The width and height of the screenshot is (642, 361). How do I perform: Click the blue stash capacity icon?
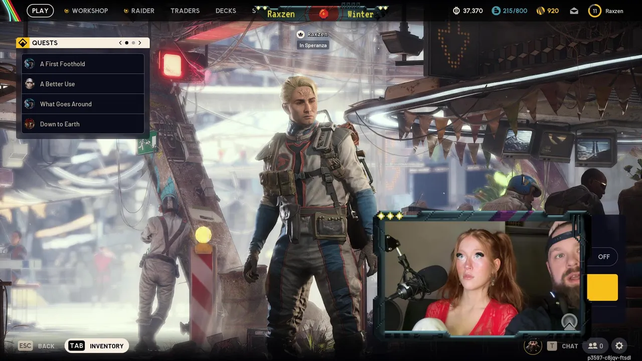coord(496,11)
